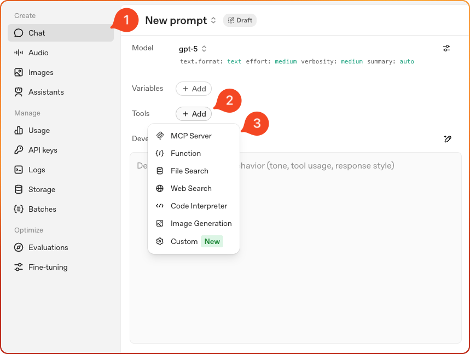Select MCP Server tool option
The height and width of the screenshot is (354, 470).
(191, 136)
